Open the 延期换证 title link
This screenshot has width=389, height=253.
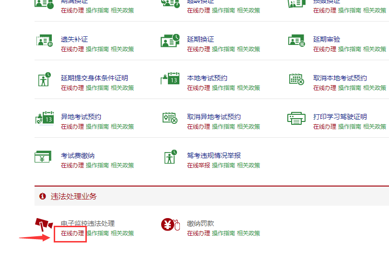(x=200, y=39)
